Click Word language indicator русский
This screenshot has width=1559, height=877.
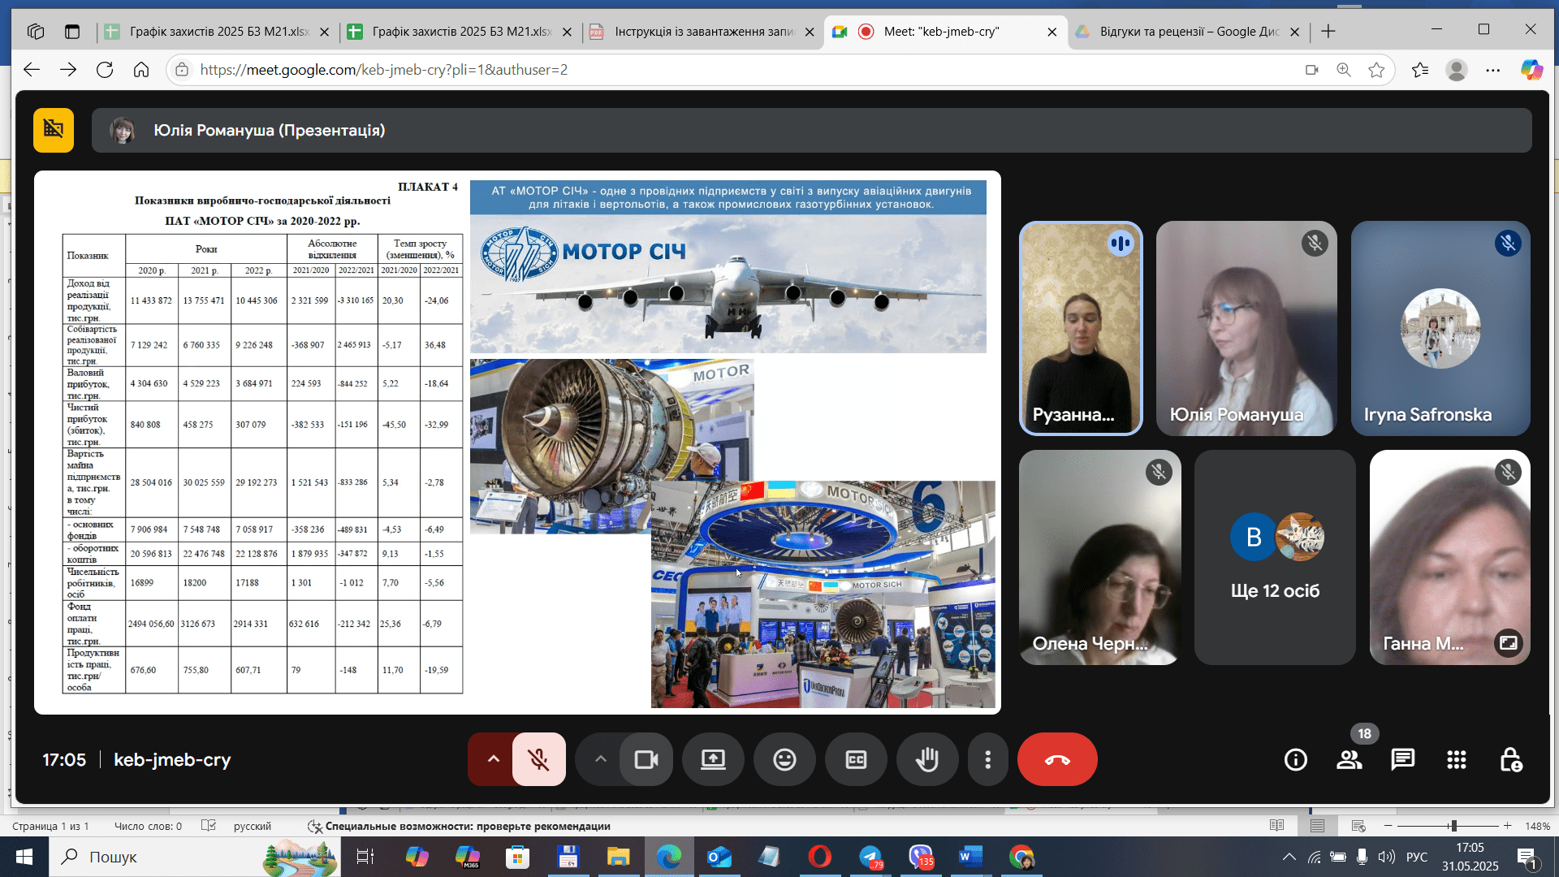(x=253, y=826)
